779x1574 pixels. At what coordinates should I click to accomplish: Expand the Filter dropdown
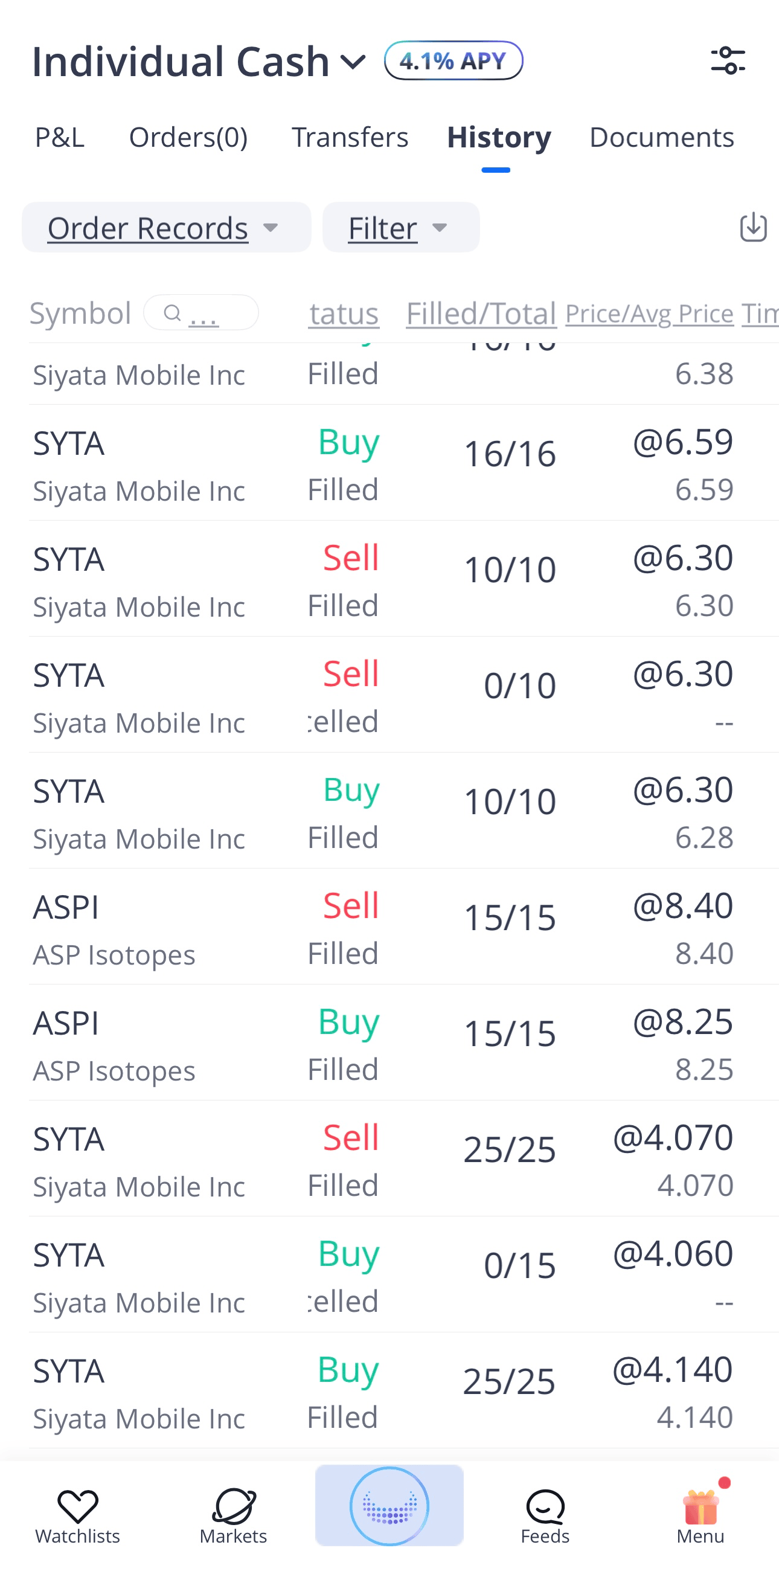point(400,228)
